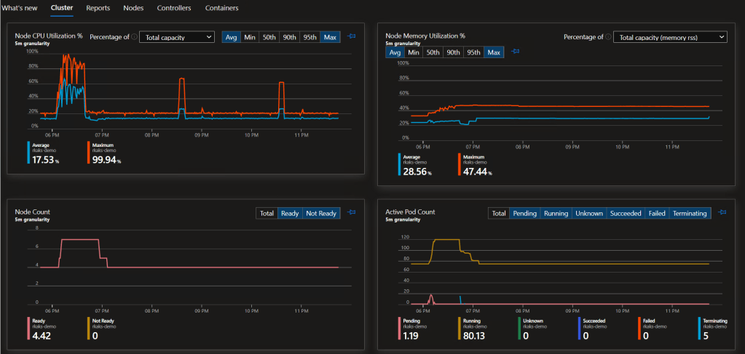This screenshot has height=354, width=745.
Task: Go to the Reports tab
Action: click(x=98, y=8)
